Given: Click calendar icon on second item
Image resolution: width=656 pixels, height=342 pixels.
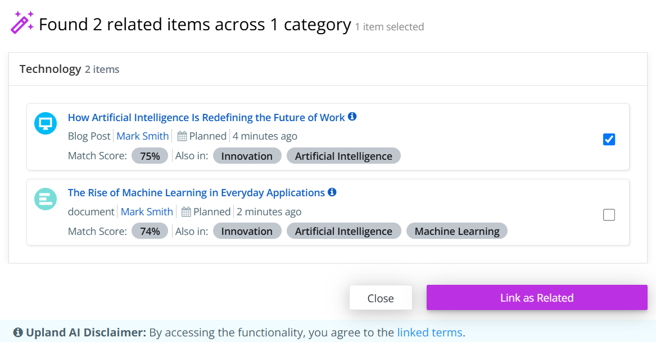Looking at the screenshot, I should pyautogui.click(x=186, y=212).
